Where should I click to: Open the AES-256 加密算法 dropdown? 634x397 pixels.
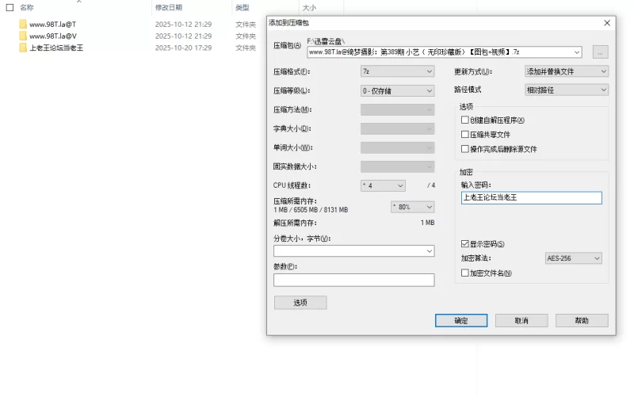pyautogui.click(x=573, y=258)
